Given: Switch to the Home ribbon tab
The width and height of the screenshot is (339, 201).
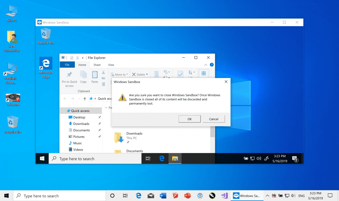Looking at the screenshot, I should (82, 65).
